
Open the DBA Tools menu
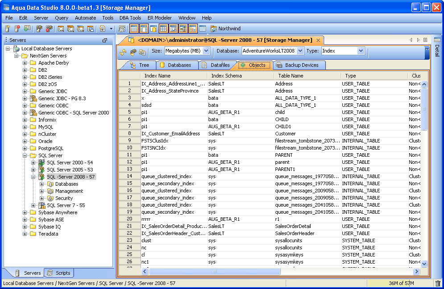tap(130, 18)
